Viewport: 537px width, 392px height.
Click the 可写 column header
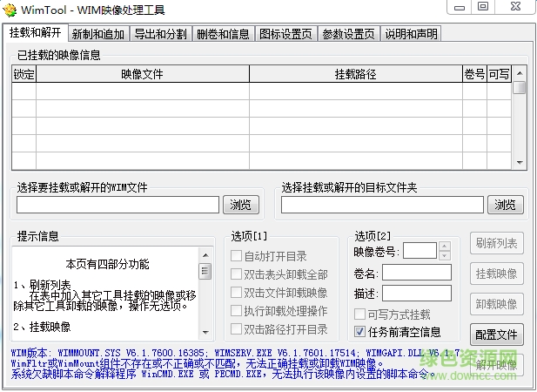coord(499,74)
